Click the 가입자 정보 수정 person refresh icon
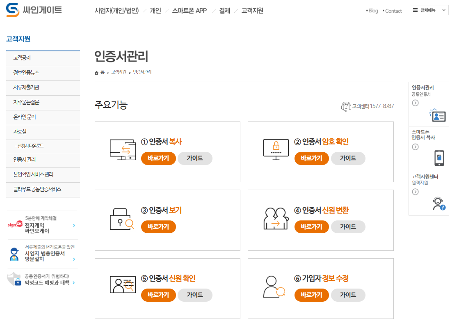Image resolution: width=459 pixels, height=321 pixels. (274, 287)
